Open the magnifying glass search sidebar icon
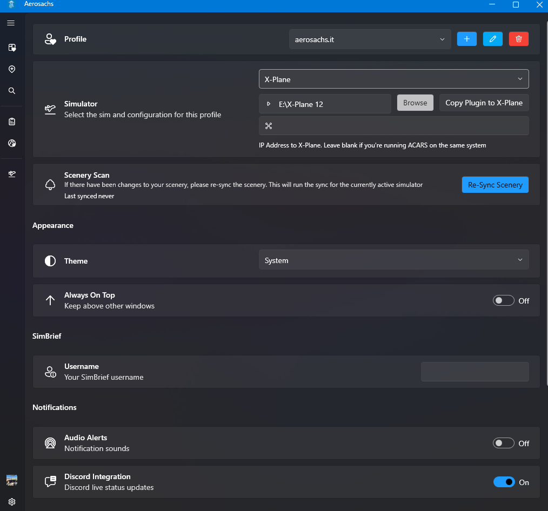This screenshot has width=548, height=511. pyautogui.click(x=12, y=91)
